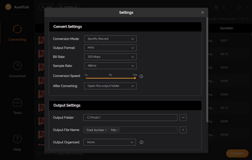This screenshot has width=252, height=160.
Task: Click Delete All in main window
Action: pos(68,7)
